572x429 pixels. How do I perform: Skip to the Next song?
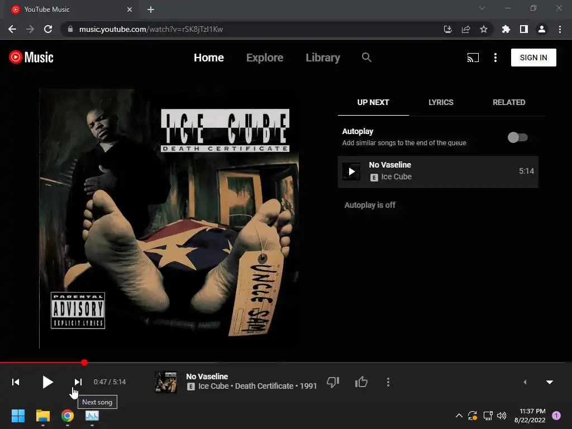[78, 382]
